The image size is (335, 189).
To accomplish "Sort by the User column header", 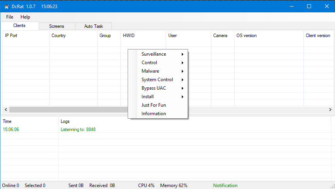I will tap(188, 36).
